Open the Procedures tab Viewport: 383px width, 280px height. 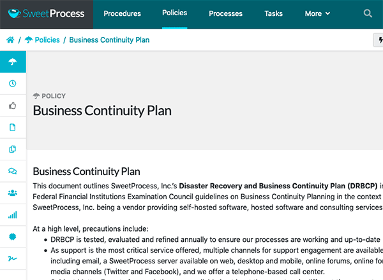click(122, 13)
